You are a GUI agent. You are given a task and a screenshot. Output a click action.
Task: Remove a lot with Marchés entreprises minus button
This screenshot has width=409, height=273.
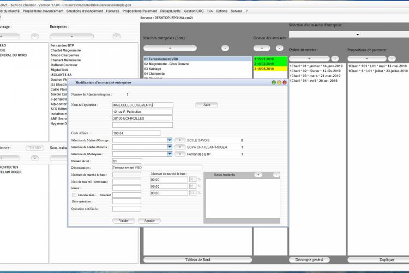tap(225, 48)
